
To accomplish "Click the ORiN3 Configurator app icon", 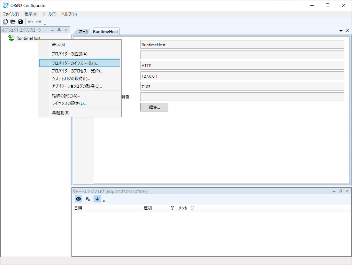I will [x=6, y=5].
